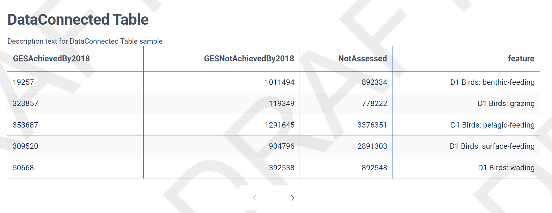552x213 pixels.
Task: Click cell value 2891303
Action: 372,146
